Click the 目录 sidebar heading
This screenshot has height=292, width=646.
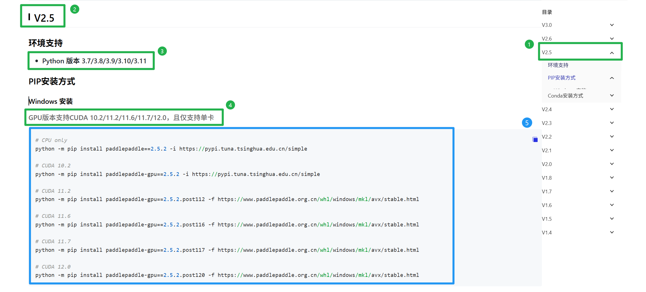pos(547,12)
